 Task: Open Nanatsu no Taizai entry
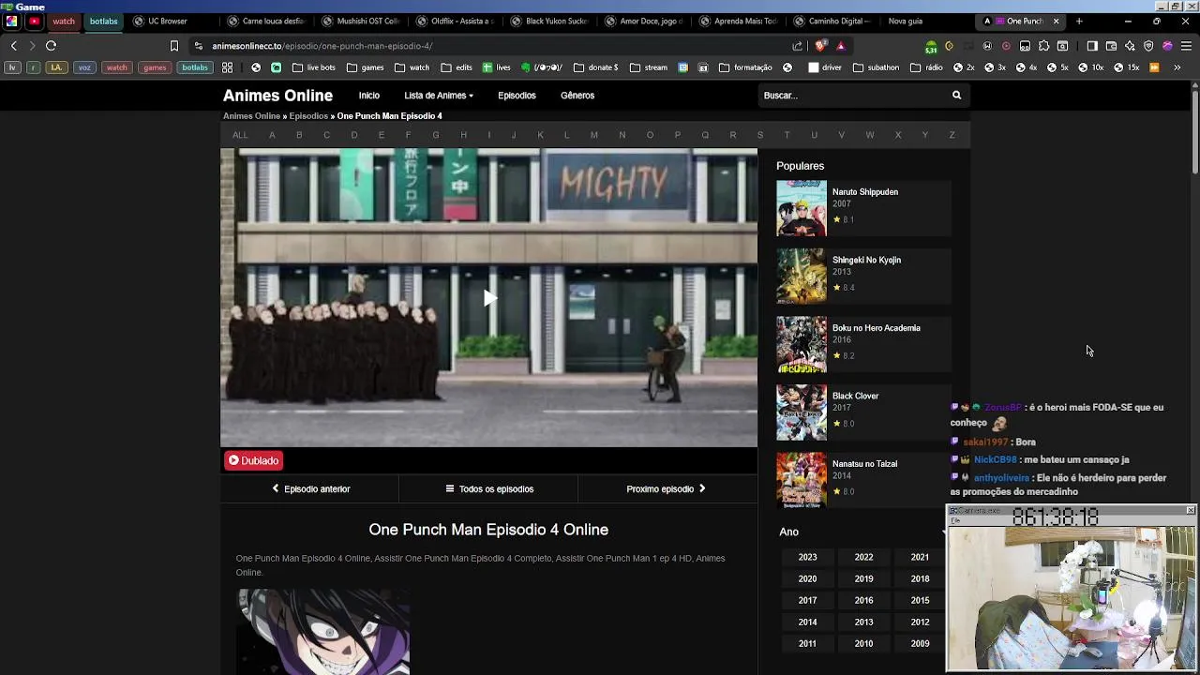pos(863,480)
